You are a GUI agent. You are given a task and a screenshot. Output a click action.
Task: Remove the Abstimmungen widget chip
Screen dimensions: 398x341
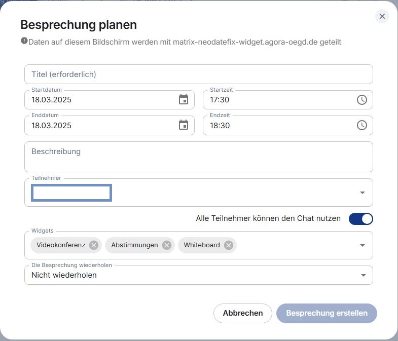pos(167,245)
